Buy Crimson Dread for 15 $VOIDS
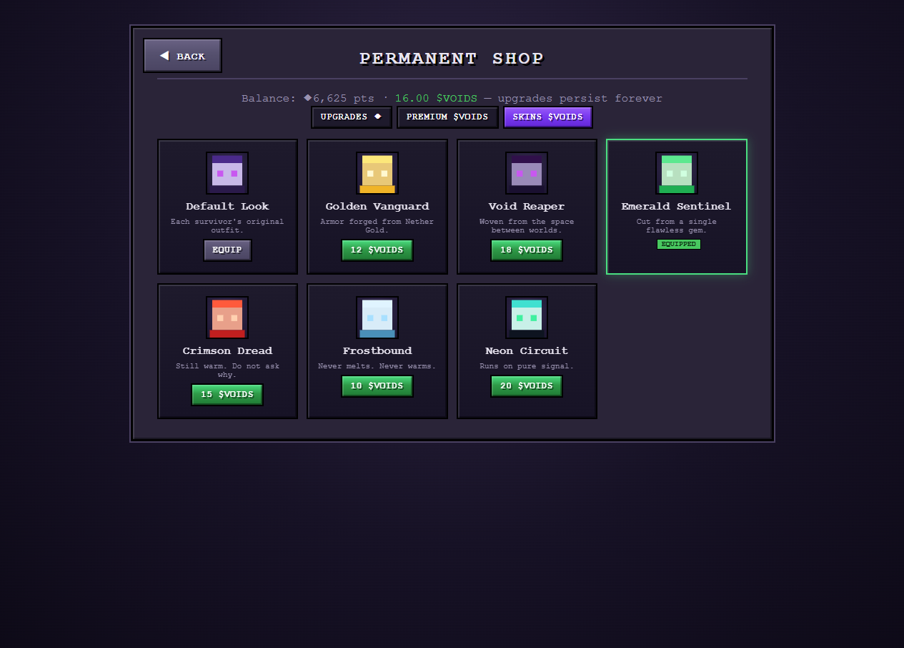Viewport: 904px width, 648px height. (x=227, y=395)
